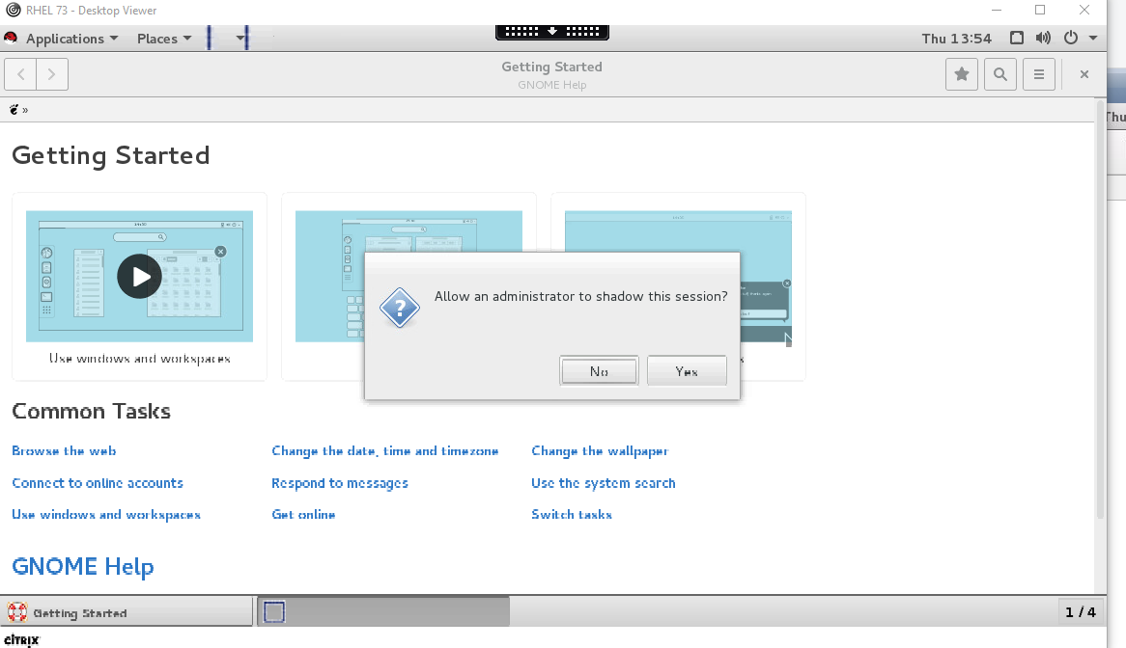1126x648 pixels.
Task: Open bookmarks with the star icon
Action: click(x=962, y=74)
